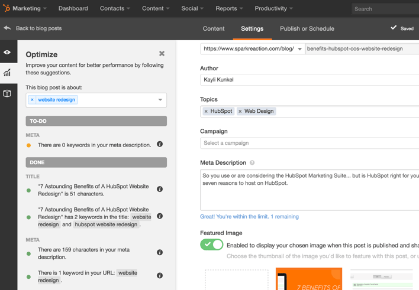Click info icon for meta description keywords
This screenshot has height=290, width=419.
pyautogui.click(x=160, y=144)
